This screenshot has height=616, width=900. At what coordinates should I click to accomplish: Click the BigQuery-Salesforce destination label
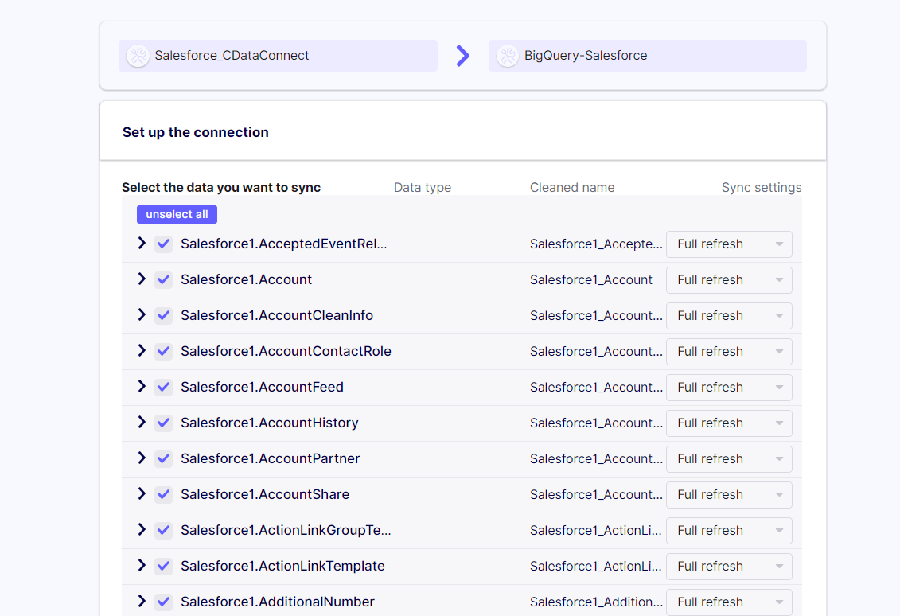tap(585, 56)
